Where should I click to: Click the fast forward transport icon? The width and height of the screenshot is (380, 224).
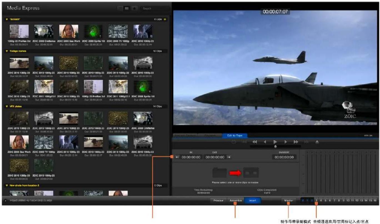[296, 142]
